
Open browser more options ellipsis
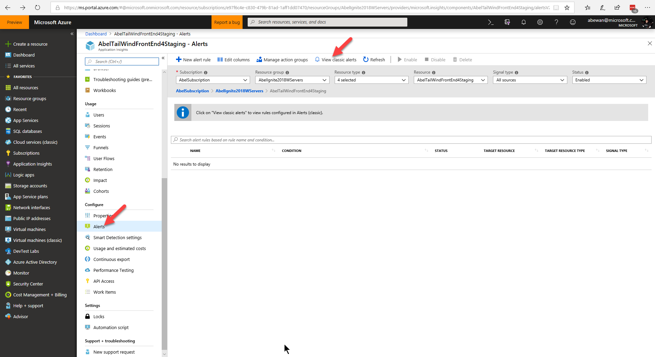[647, 7]
